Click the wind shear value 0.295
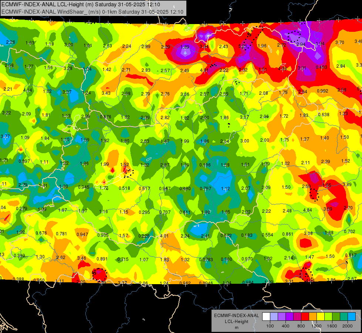Viewport: 362px width, 333px height. click(x=144, y=212)
